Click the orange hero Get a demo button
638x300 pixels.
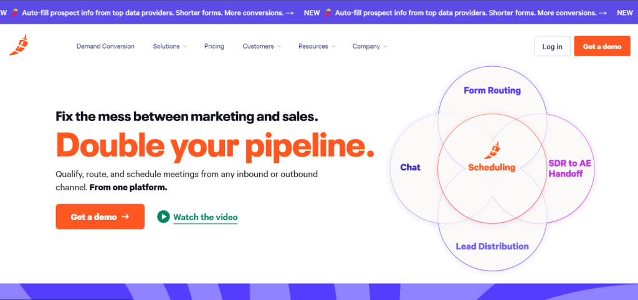pos(100,216)
